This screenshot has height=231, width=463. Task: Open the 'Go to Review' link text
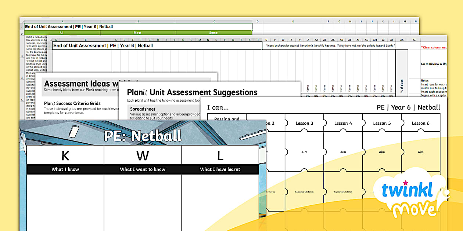click(434, 64)
